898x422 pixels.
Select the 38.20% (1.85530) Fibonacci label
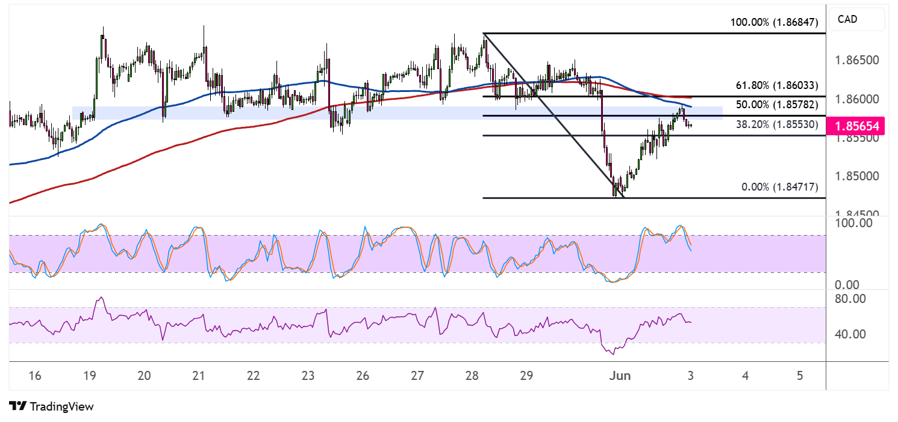777,124
